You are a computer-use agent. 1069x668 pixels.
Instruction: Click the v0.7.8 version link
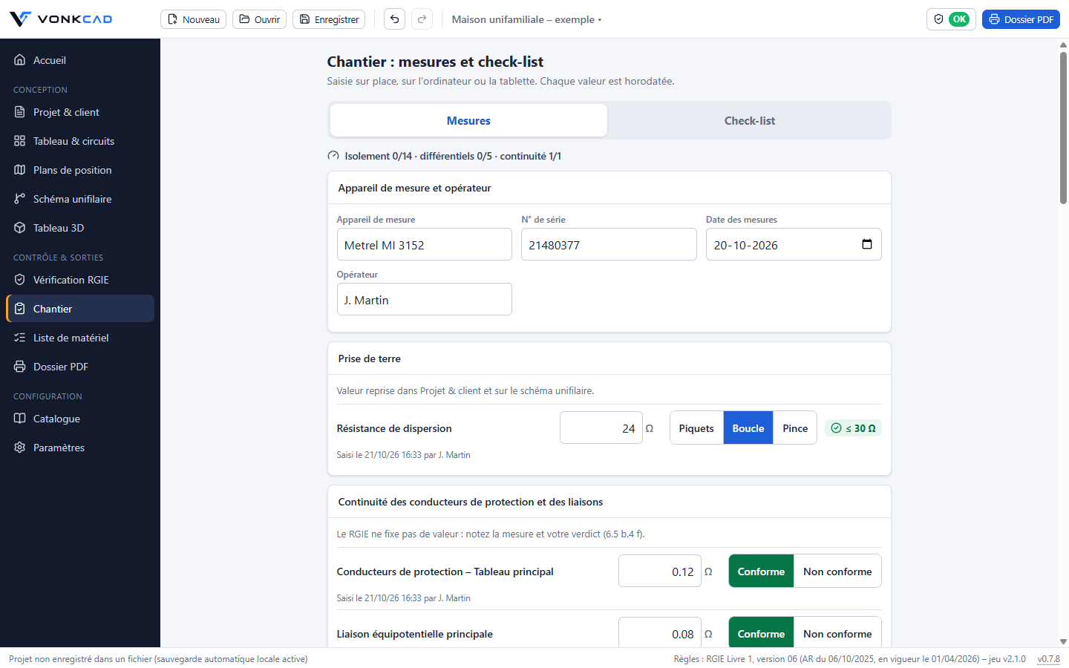1048,659
